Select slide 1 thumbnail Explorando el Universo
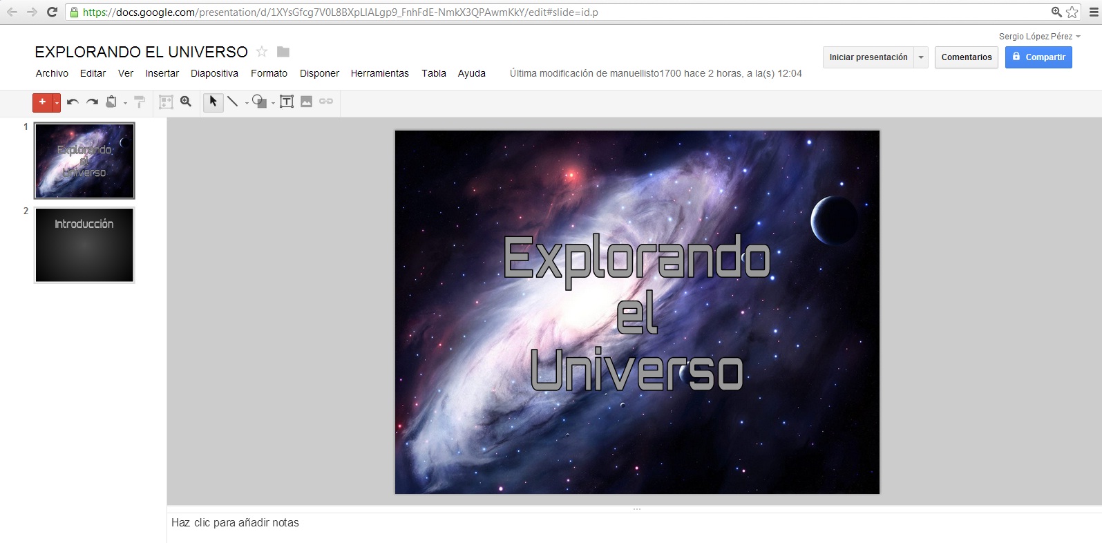1102x543 pixels. pyautogui.click(x=84, y=160)
